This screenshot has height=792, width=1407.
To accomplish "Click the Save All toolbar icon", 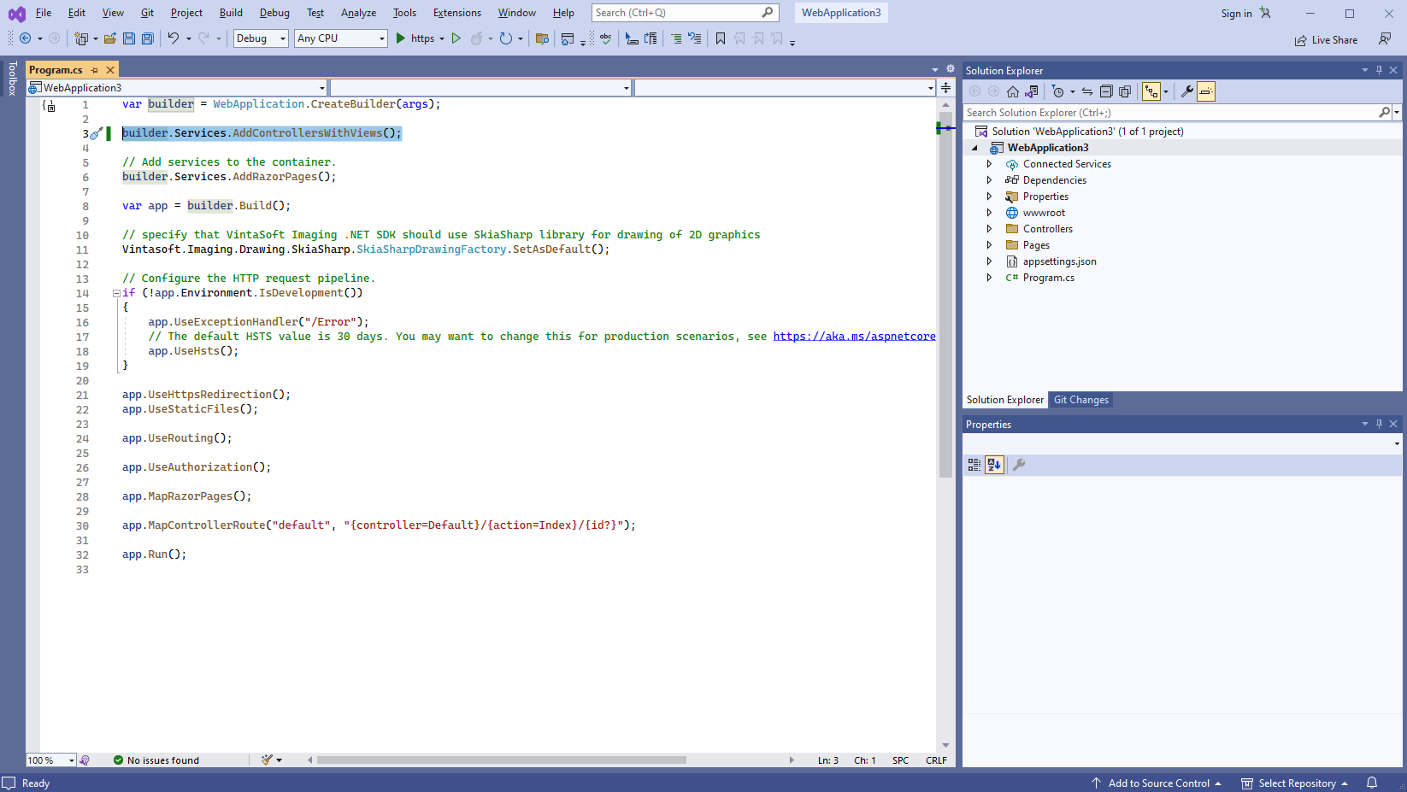I will (147, 38).
